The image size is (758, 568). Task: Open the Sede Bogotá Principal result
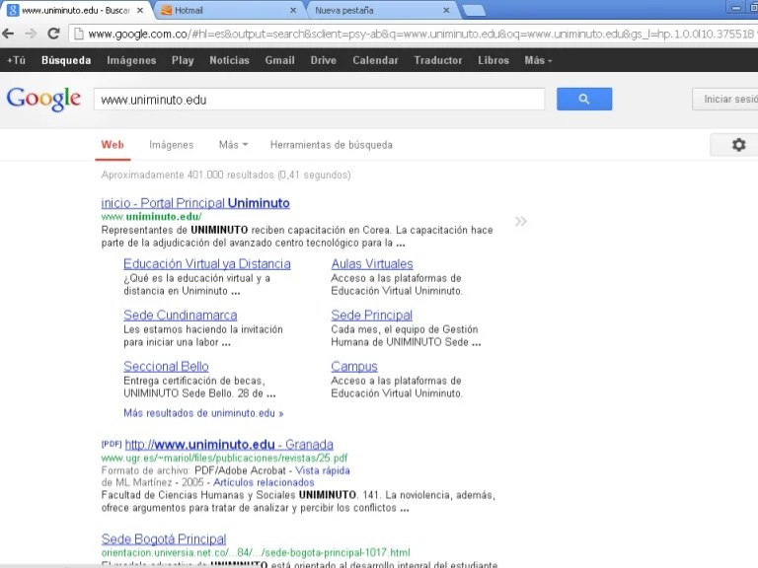(x=164, y=539)
